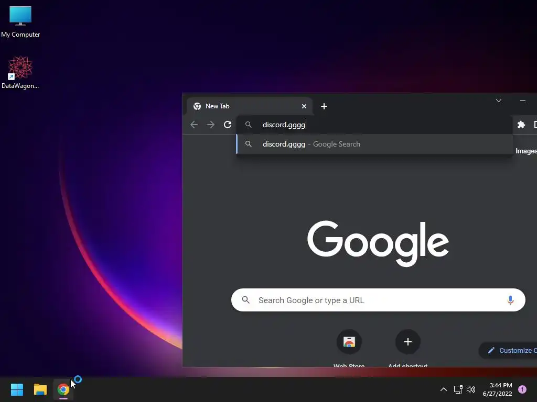537x402 pixels.
Task: Open the volume tray icon
Action: [471, 389]
